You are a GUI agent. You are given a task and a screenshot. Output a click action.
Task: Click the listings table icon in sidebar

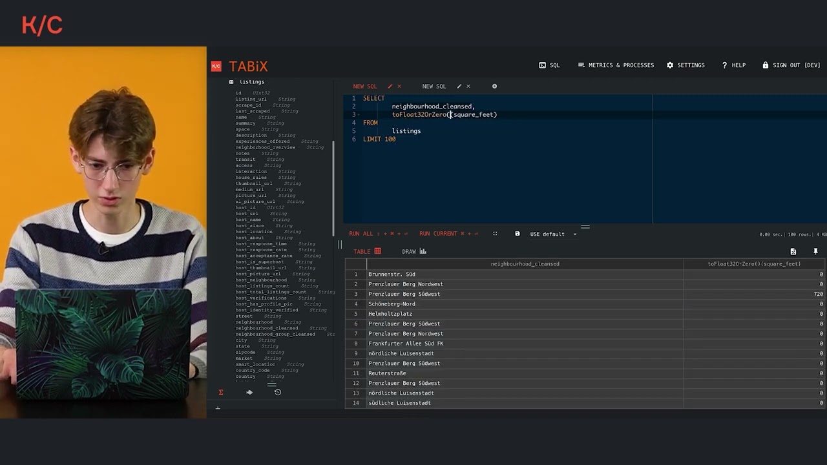231,82
